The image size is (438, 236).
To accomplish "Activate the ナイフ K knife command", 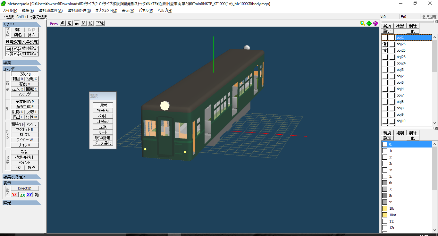I will 25,145.
